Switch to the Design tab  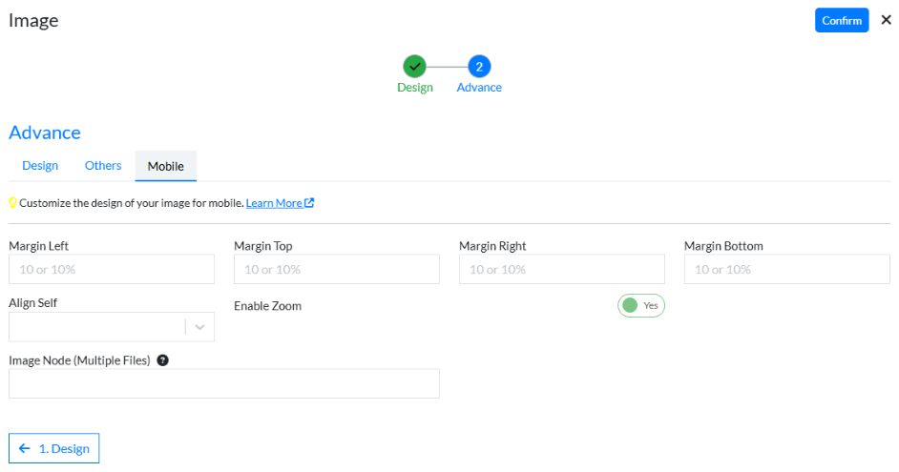40,166
